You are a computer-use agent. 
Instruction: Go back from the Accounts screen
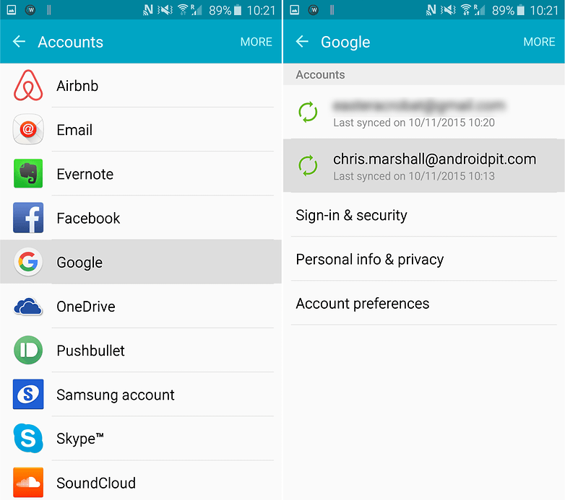point(19,42)
